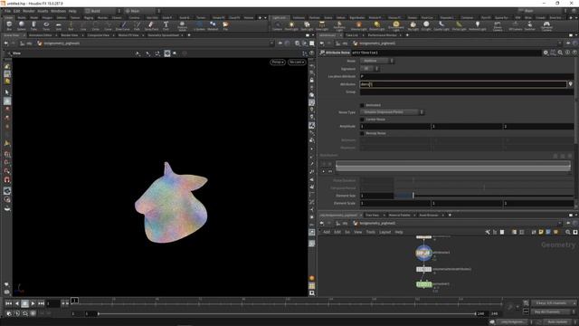The height and width of the screenshot is (326, 579).
Task: Click the noise distribution ramp bar
Action: [x=453, y=166]
